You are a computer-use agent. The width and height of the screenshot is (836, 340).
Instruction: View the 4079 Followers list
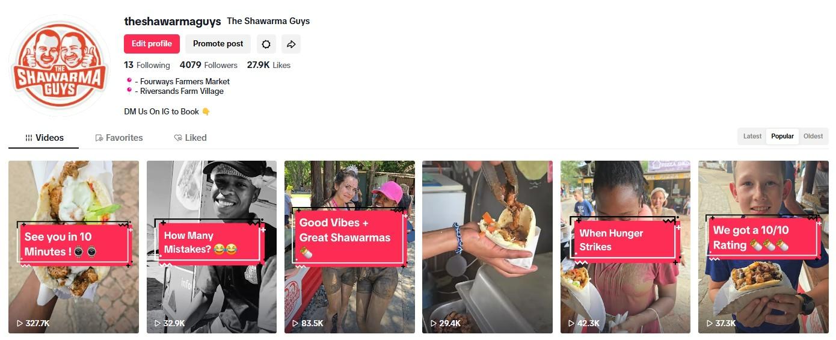point(209,65)
